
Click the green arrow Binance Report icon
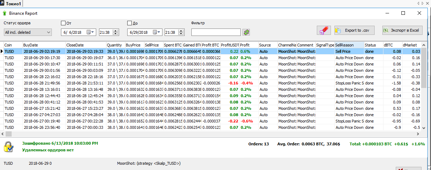5,13
